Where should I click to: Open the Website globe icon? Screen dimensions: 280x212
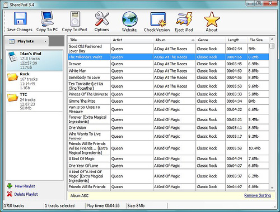click(130, 20)
